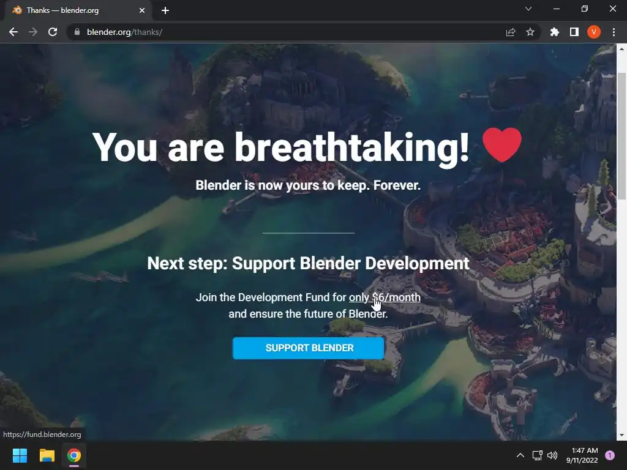Image resolution: width=627 pixels, height=470 pixels.
Task: Open the Windows Start menu
Action: coord(20,455)
